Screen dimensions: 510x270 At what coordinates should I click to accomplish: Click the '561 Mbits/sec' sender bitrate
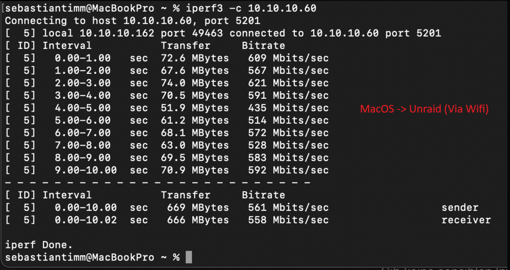(288, 207)
